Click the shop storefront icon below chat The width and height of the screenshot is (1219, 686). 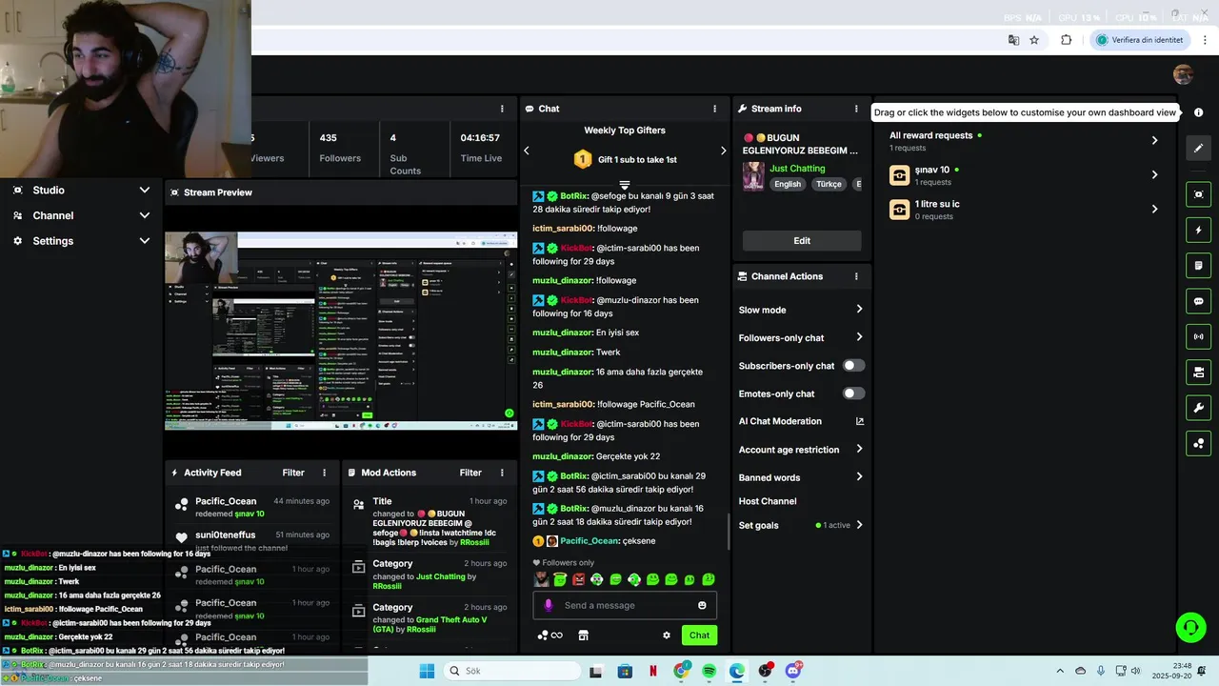[x=584, y=636]
